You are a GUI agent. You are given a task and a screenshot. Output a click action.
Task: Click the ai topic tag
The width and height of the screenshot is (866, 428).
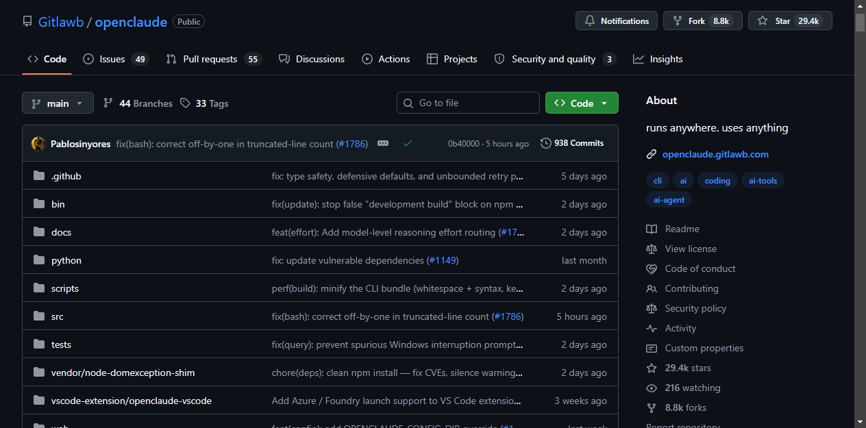tap(683, 181)
